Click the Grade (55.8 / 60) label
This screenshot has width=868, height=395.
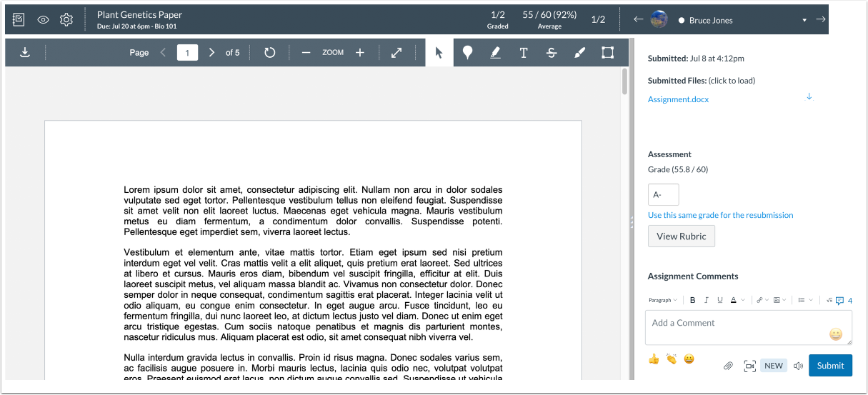pyautogui.click(x=678, y=169)
